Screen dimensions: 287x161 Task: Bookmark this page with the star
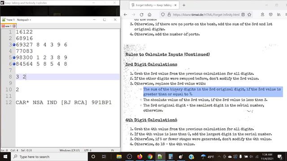[249, 15]
